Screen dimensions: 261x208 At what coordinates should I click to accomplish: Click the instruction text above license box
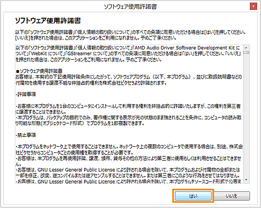pos(130,35)
